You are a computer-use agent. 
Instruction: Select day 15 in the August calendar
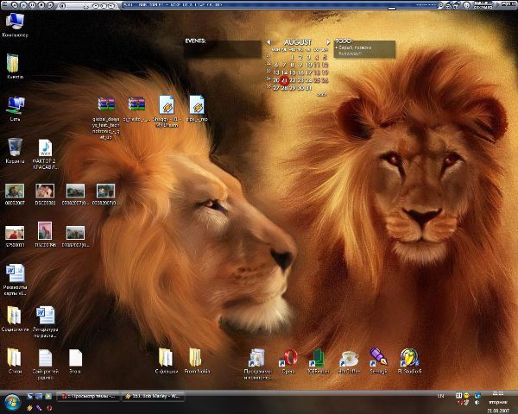click(x=292, y=72)
